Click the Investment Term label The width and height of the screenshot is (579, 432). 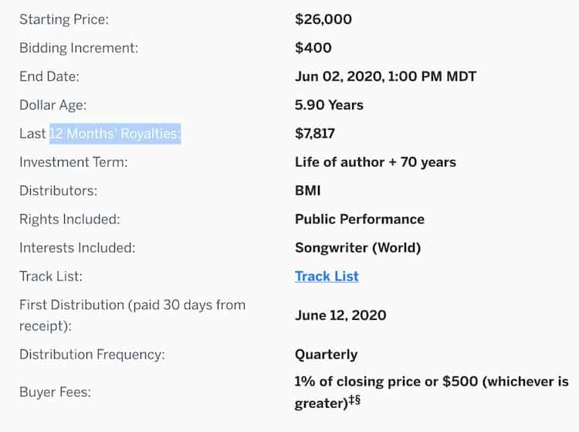click(73, 162)
